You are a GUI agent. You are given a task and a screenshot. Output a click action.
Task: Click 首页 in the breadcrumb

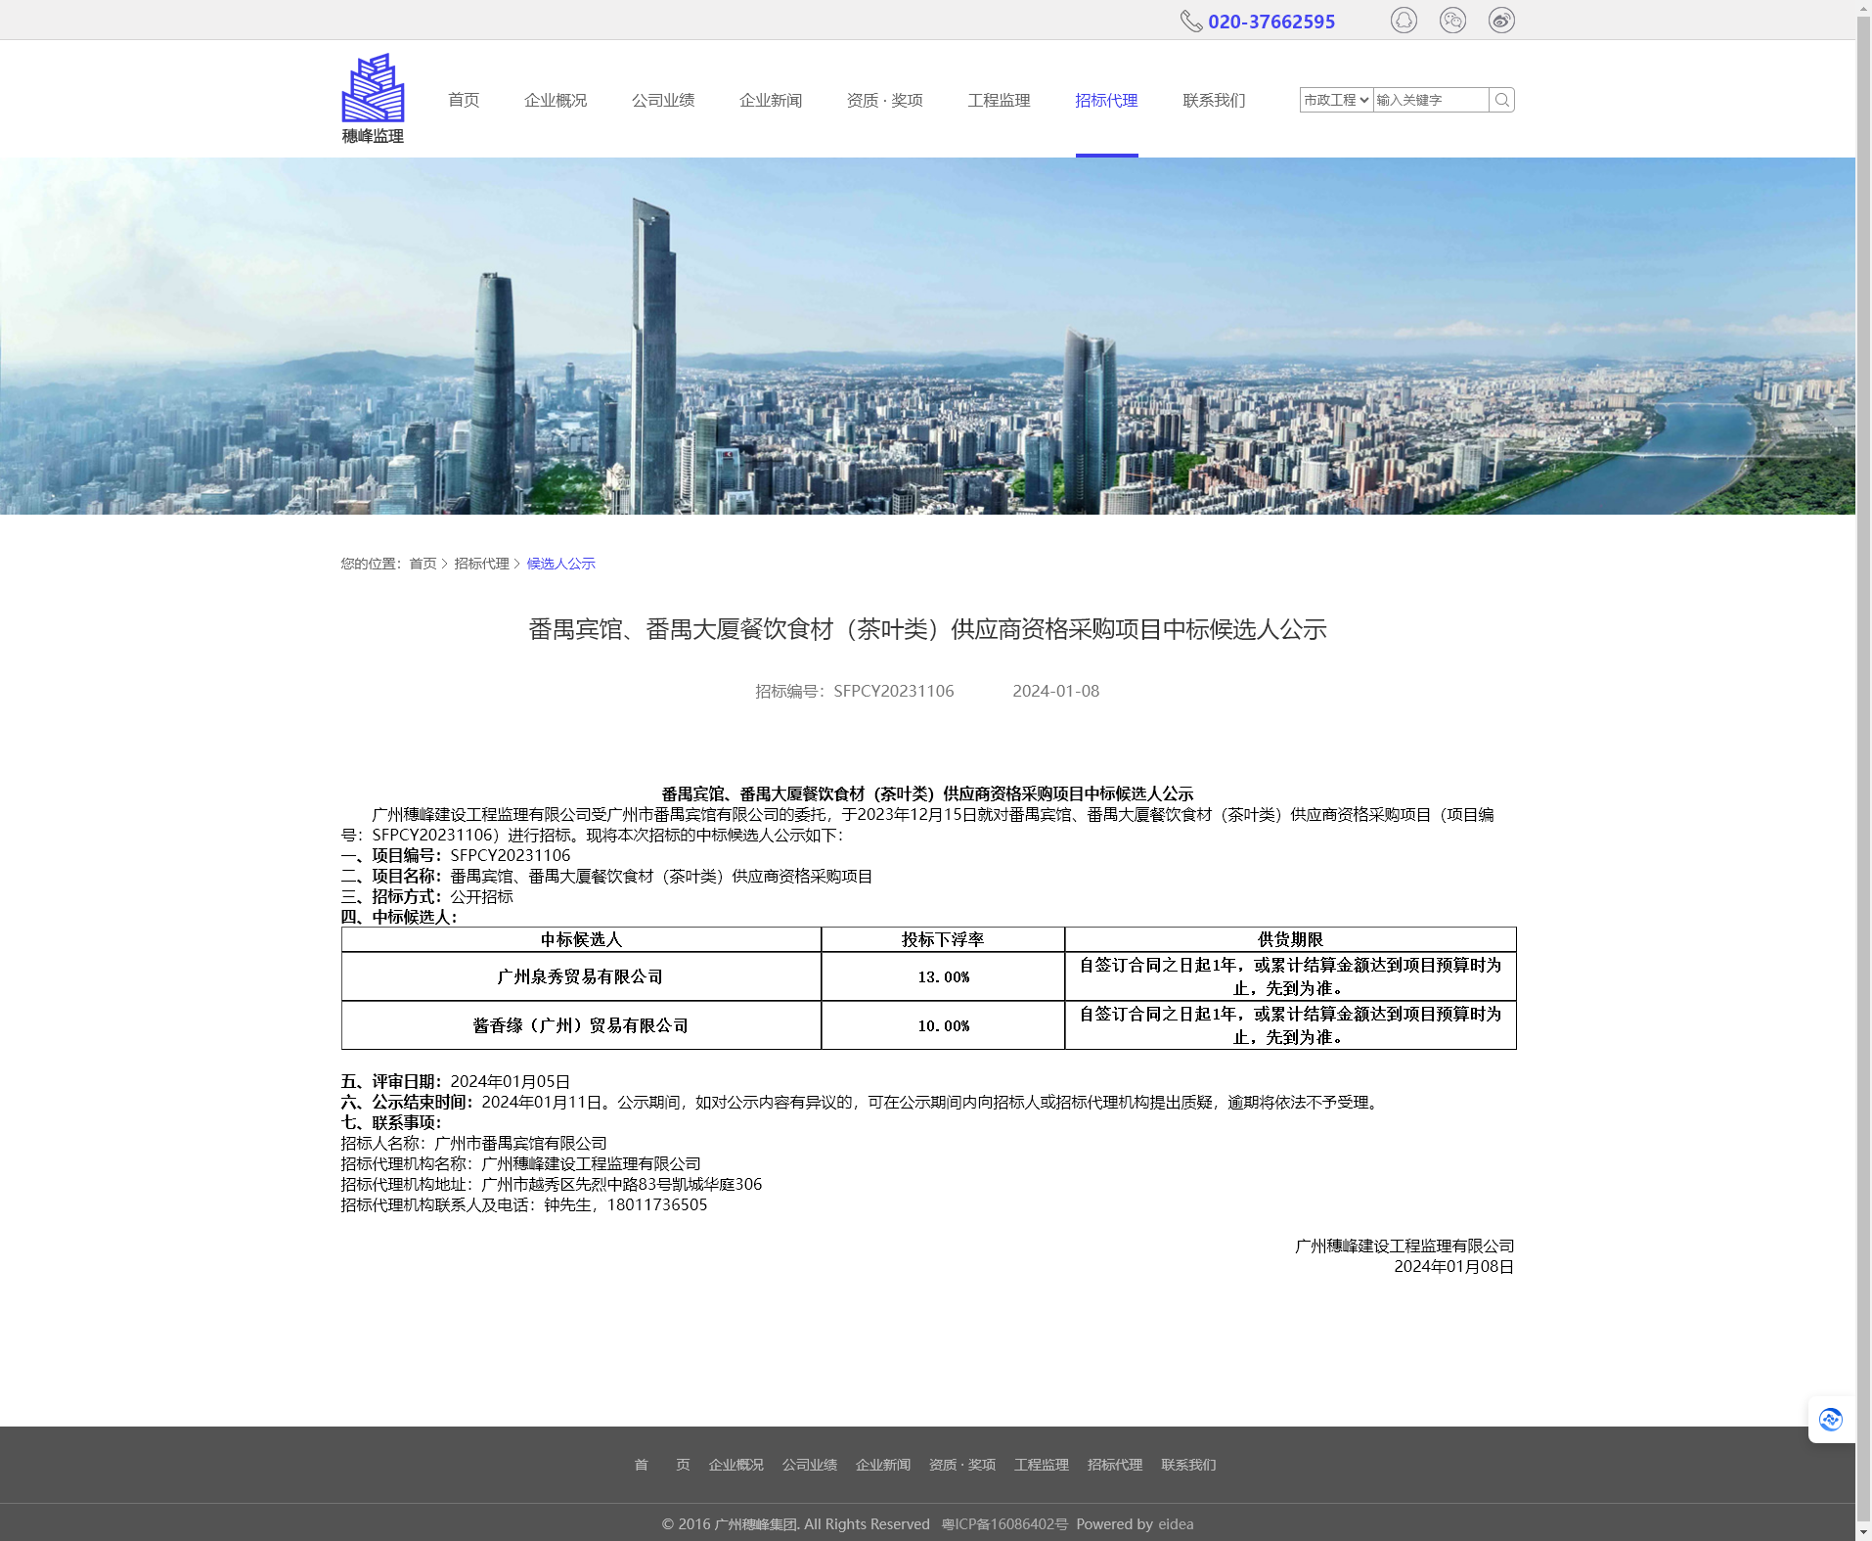tap(423, 564)
